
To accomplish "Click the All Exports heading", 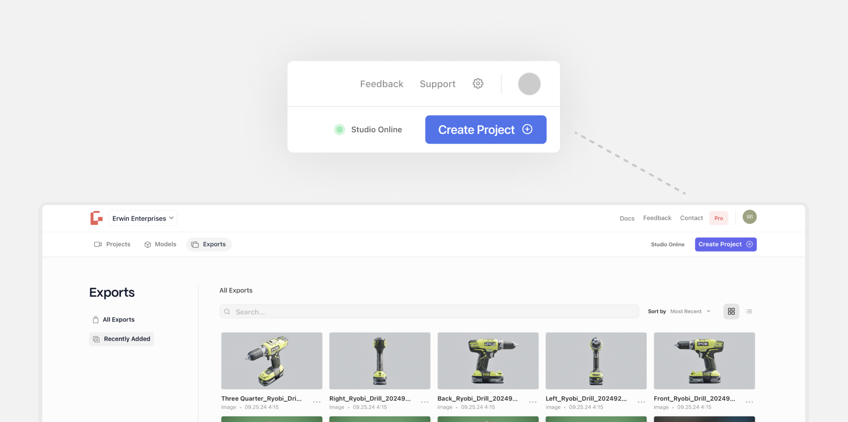I will tap(236, 290).
